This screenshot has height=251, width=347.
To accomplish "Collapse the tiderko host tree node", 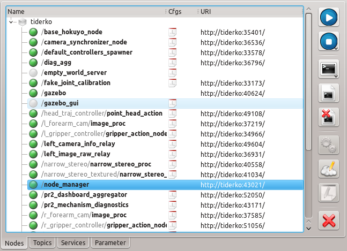I will tap(11, 22).
